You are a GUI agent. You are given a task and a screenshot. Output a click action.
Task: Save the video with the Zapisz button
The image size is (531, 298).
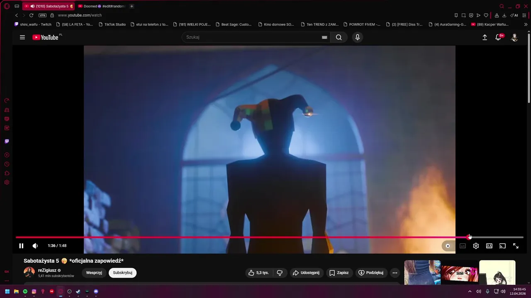tap(339, 273)
